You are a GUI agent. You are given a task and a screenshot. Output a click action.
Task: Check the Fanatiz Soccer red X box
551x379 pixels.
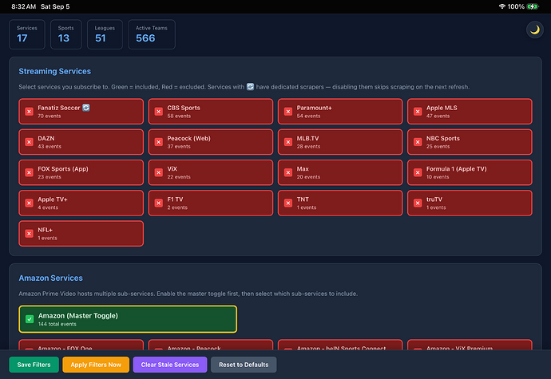click(x=30, y=112)
